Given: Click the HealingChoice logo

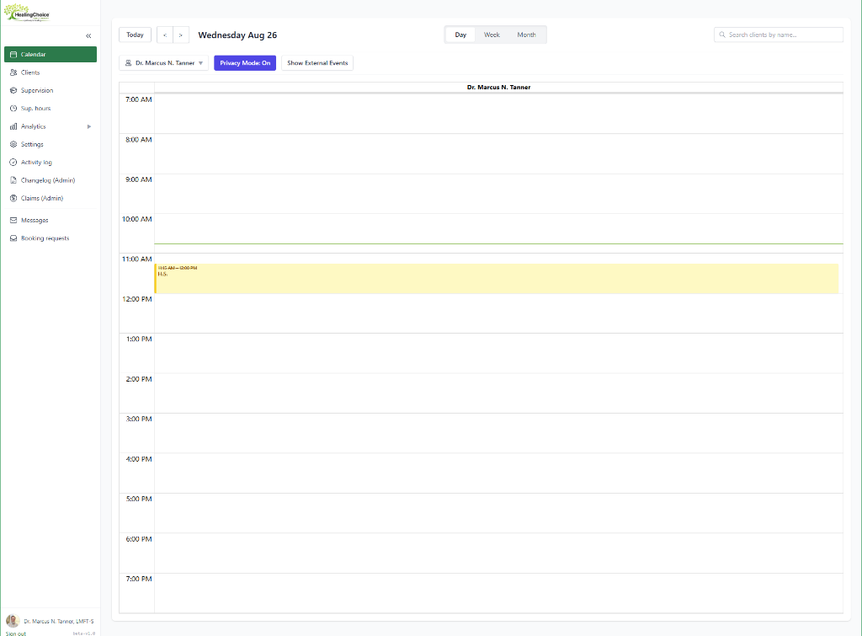Looking at the screenshot, I should (x=27, y=13).
